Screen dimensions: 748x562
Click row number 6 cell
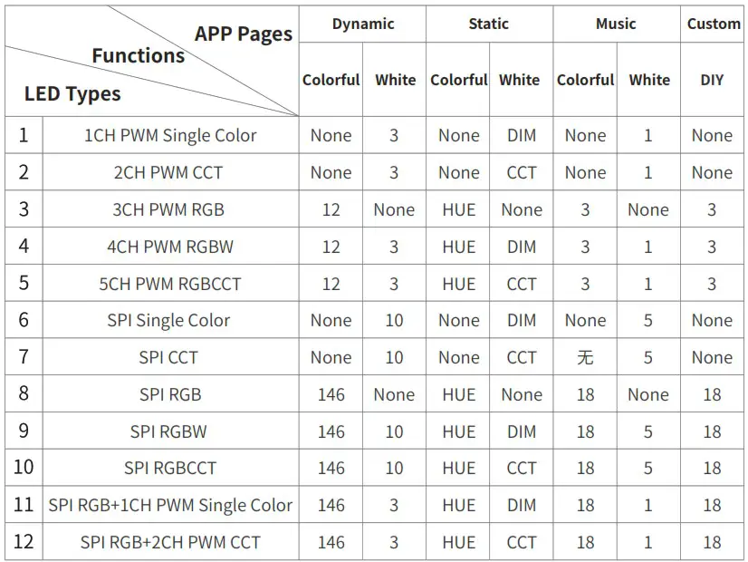point(24,320)
